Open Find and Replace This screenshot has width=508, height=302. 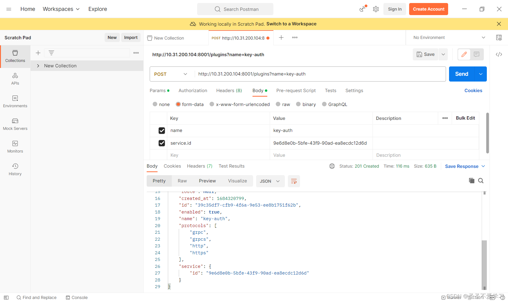37,297
